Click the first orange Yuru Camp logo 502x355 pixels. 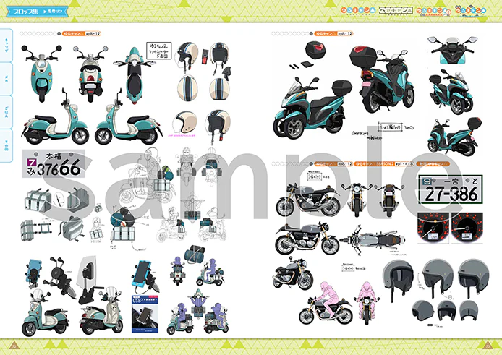point(357,11)
